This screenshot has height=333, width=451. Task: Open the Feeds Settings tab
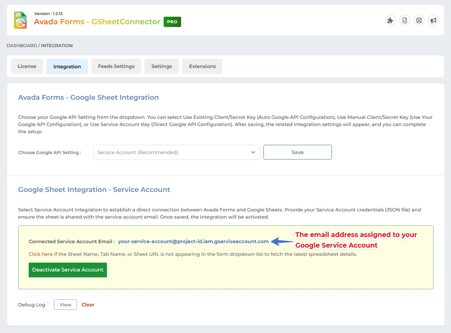point(116,66)
